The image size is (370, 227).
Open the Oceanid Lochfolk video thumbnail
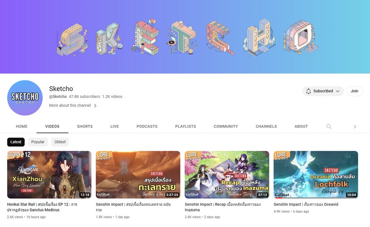(316, 175)
